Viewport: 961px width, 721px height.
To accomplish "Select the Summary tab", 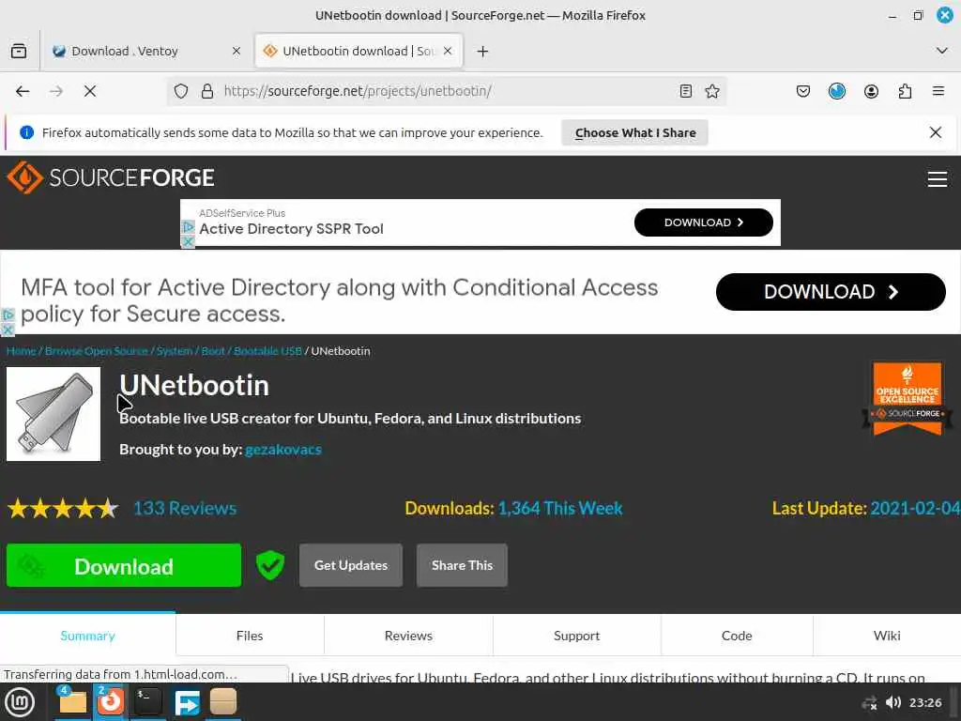I will [87, 636].
